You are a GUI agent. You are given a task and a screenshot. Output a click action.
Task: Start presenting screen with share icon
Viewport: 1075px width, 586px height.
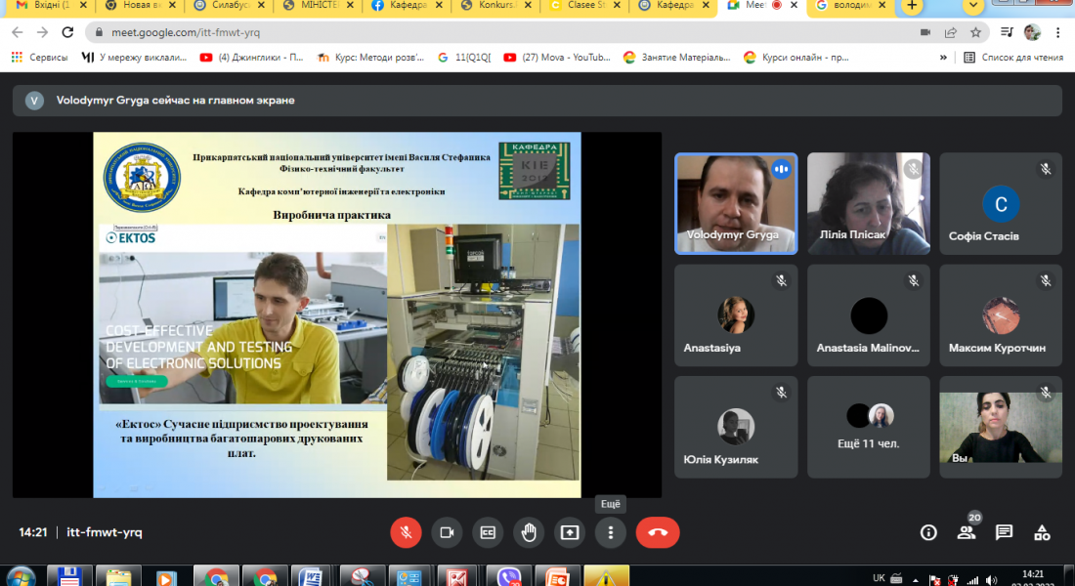[570, 532]
